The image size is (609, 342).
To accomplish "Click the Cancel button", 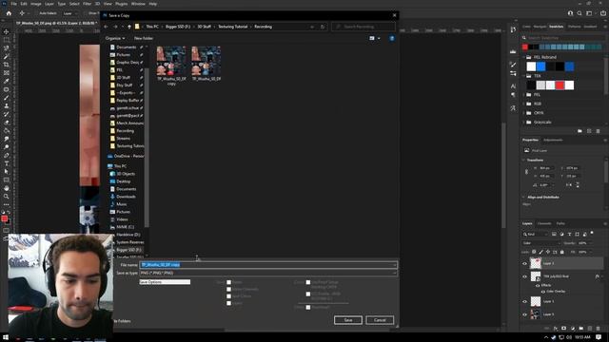I will [x=380, y=320].
